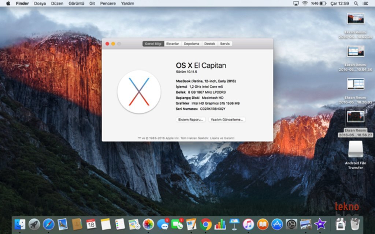Open iMovie purple star icon in Dock
Image resolution: width=375 pixels, height=234 pixels.
pyautogui.click(x=320, y=224)
